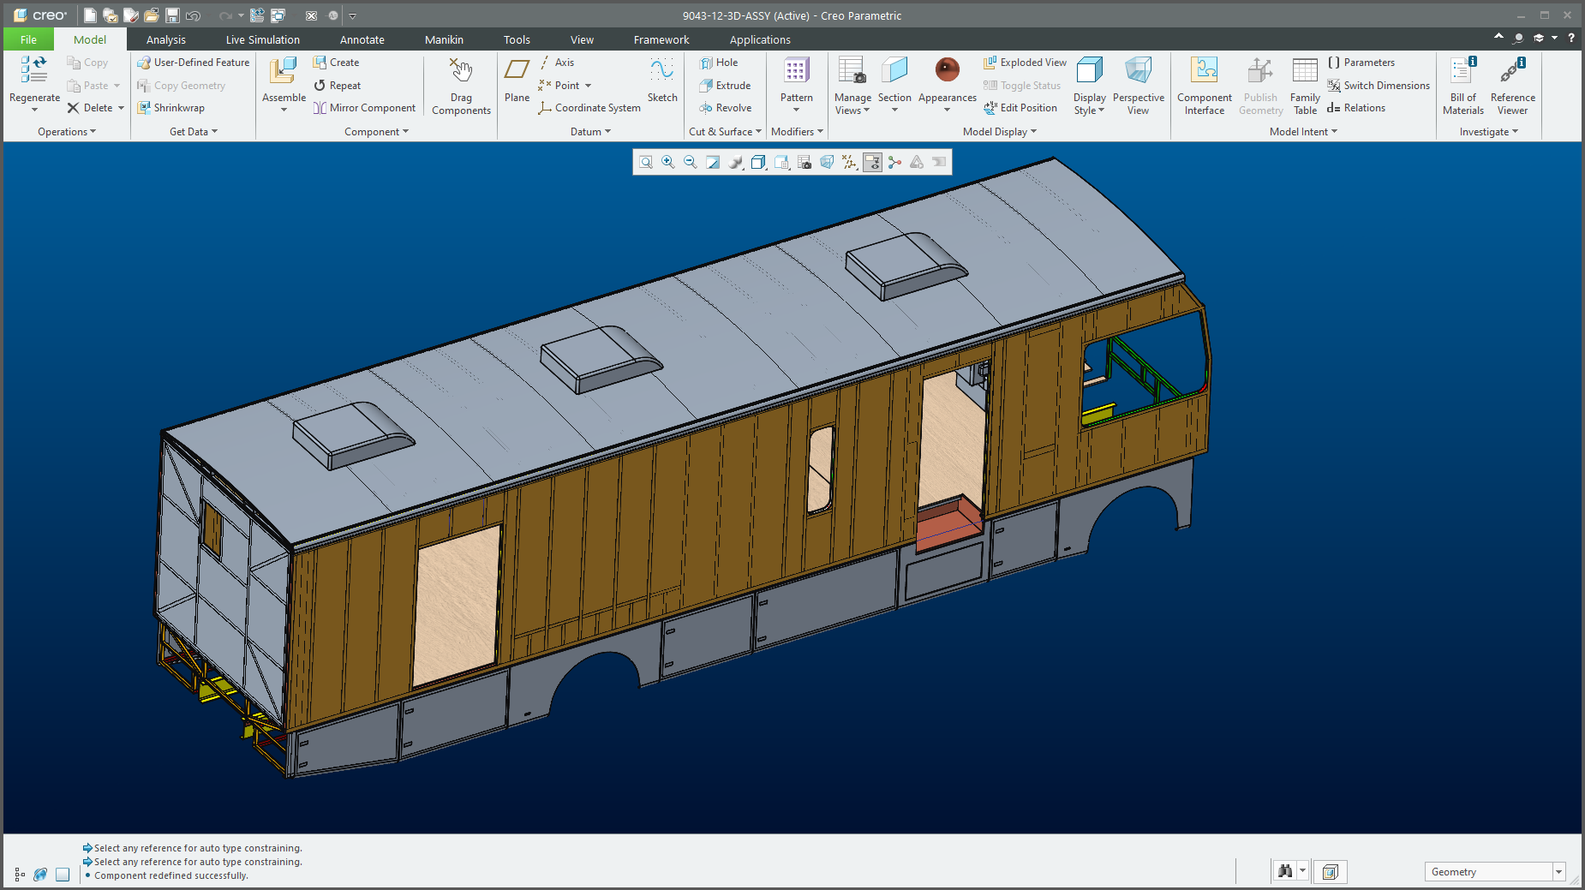The height and width of the screenshot is (890, 1585).
Task: Customize Quick Access Toolbar arrow
Action: (352, 15)
